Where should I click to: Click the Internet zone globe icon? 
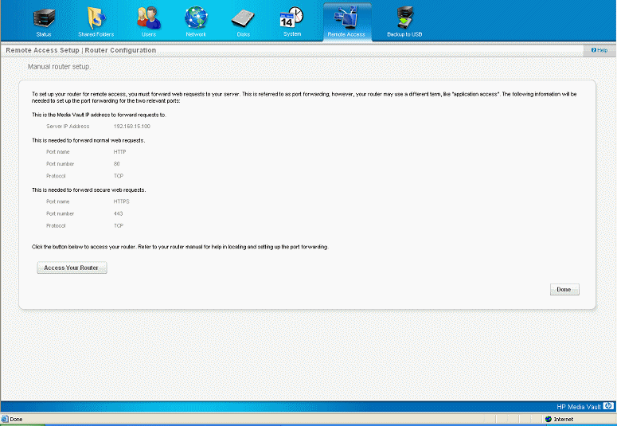[x=549, y=419]
